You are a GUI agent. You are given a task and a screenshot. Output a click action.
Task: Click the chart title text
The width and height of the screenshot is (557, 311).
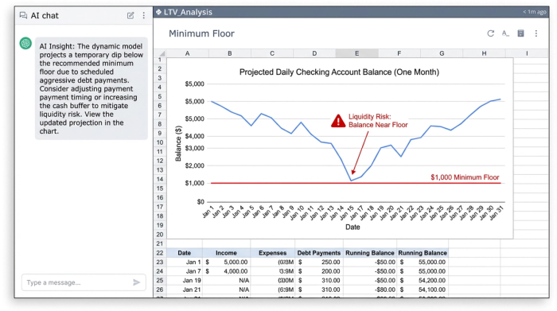[x=339, y=72]
